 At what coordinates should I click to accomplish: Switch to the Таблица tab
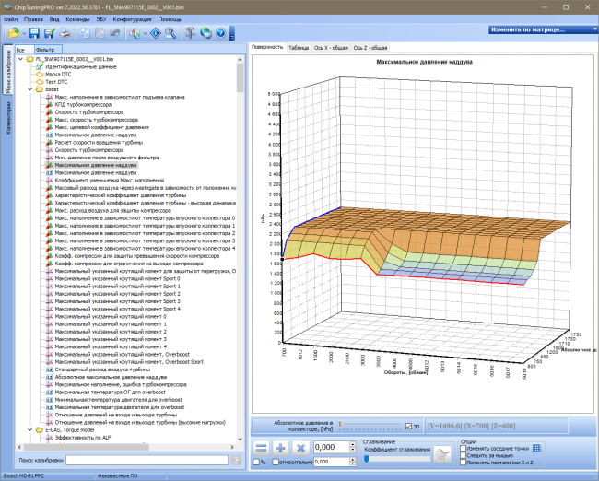point(299,48)
